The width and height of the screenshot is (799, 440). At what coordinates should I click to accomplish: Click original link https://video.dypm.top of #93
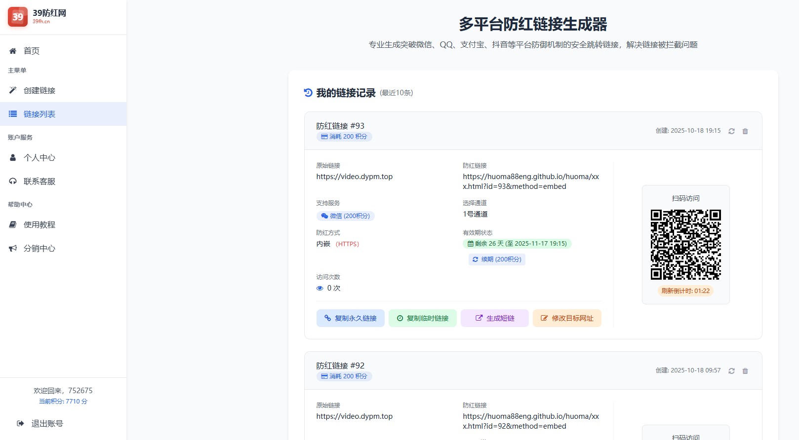(x=355, y=177)
